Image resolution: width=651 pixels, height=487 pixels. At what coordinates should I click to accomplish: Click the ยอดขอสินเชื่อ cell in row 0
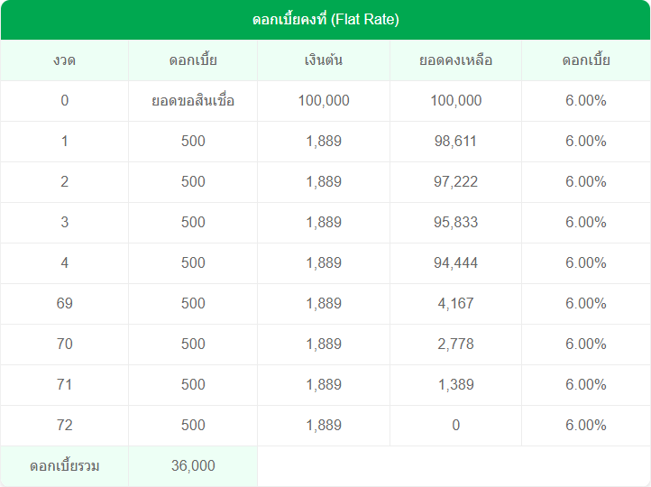click(x=193, y=101)
